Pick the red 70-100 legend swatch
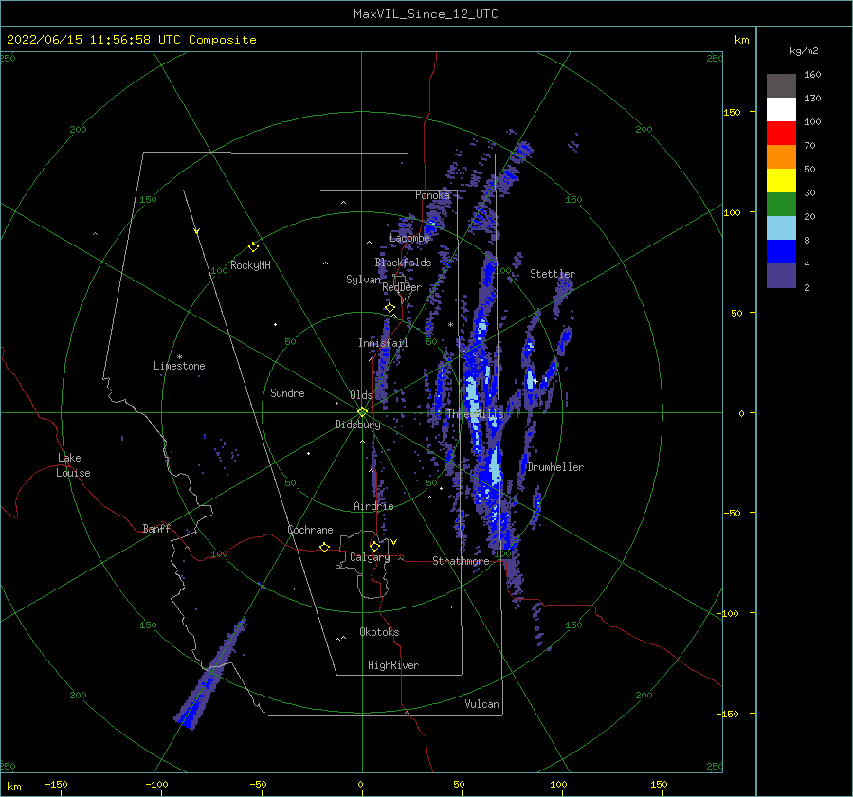 tap(781, 134)
